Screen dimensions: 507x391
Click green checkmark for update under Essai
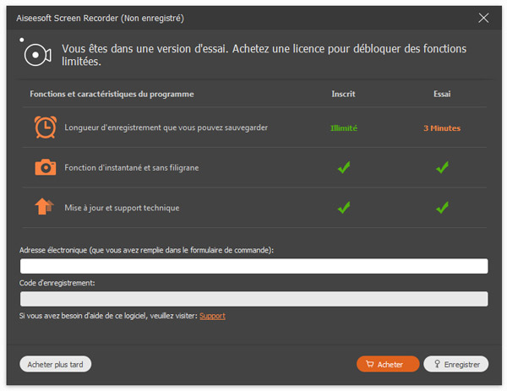(x=442, y=207)
